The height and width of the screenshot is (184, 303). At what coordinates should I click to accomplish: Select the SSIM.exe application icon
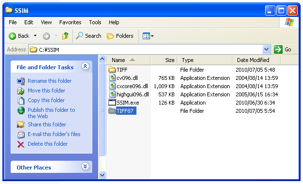click(112, 103)
